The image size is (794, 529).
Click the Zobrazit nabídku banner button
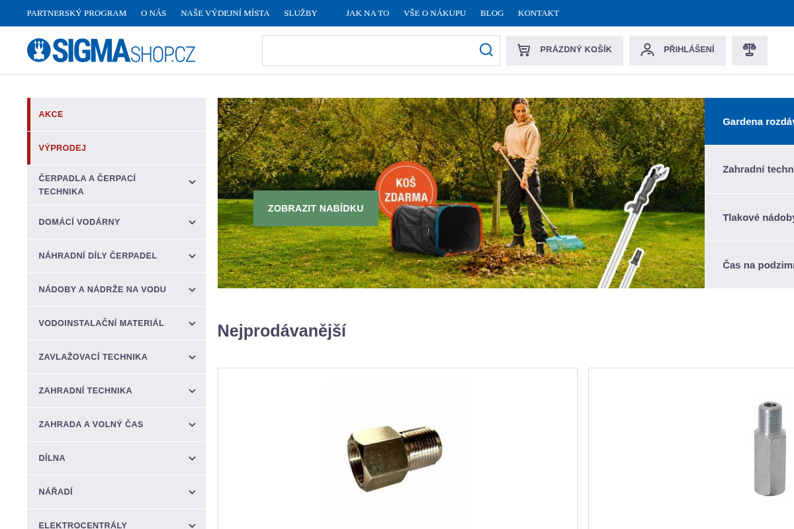coord(316,208)
